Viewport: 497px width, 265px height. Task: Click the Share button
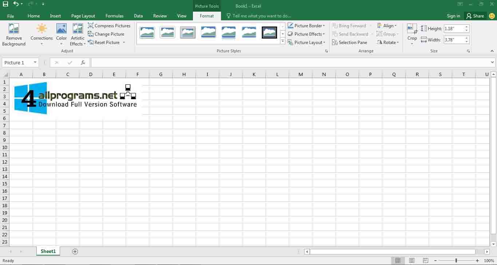[476, 16]
